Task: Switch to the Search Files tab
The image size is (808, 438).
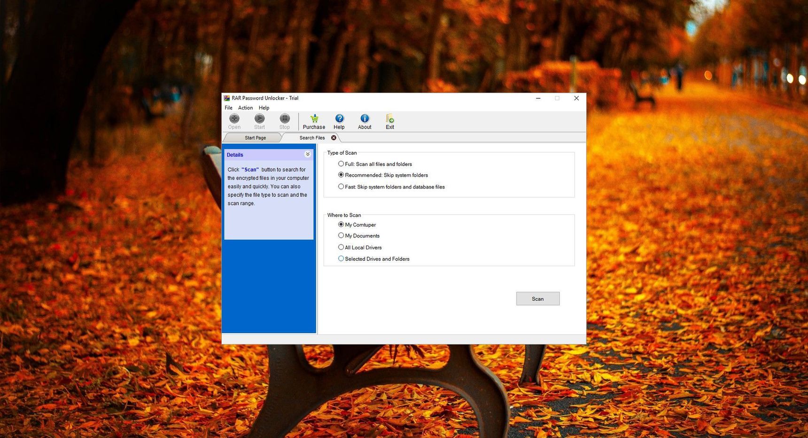Action: coord(312,138)
